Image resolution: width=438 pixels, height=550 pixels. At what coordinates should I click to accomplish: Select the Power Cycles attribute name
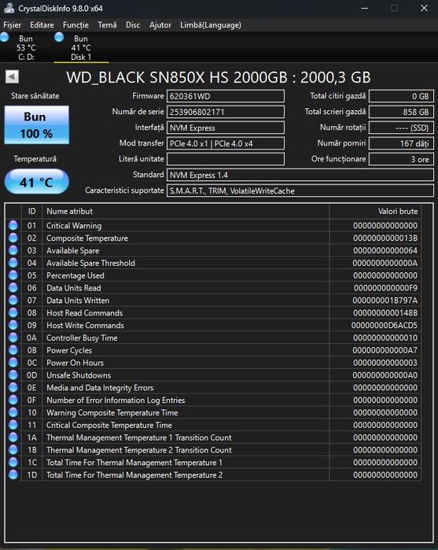pyautogui.click(x=69, y=350)
